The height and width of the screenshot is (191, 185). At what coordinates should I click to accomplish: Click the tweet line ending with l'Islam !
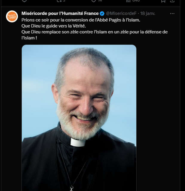29,38
